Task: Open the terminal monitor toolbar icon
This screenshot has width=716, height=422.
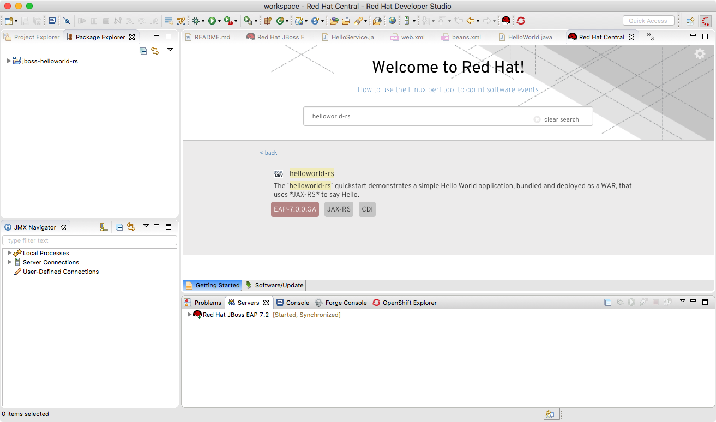Action: 52,21
